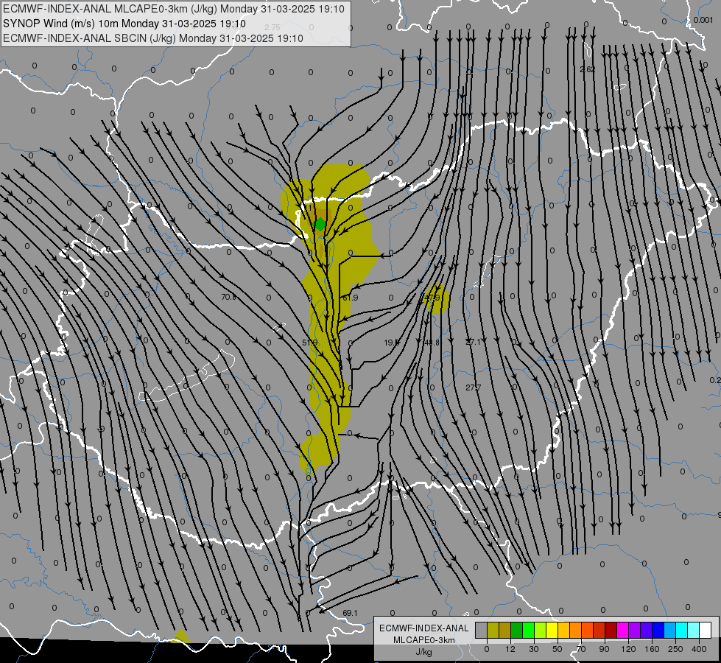Select the 2.62 value near the top
This screenshot has width=721, height=663.
588,69
